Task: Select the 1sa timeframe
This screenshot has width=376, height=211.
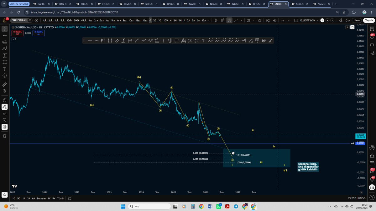Action: pos(90,20)
